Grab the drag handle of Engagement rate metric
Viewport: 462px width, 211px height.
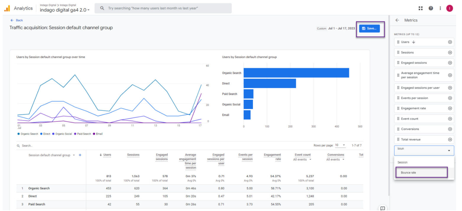tap(398, 108)
